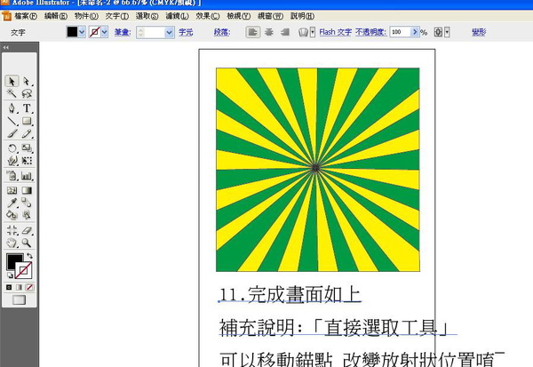Select the Lasso tool
533x367 pixels.
27,93
